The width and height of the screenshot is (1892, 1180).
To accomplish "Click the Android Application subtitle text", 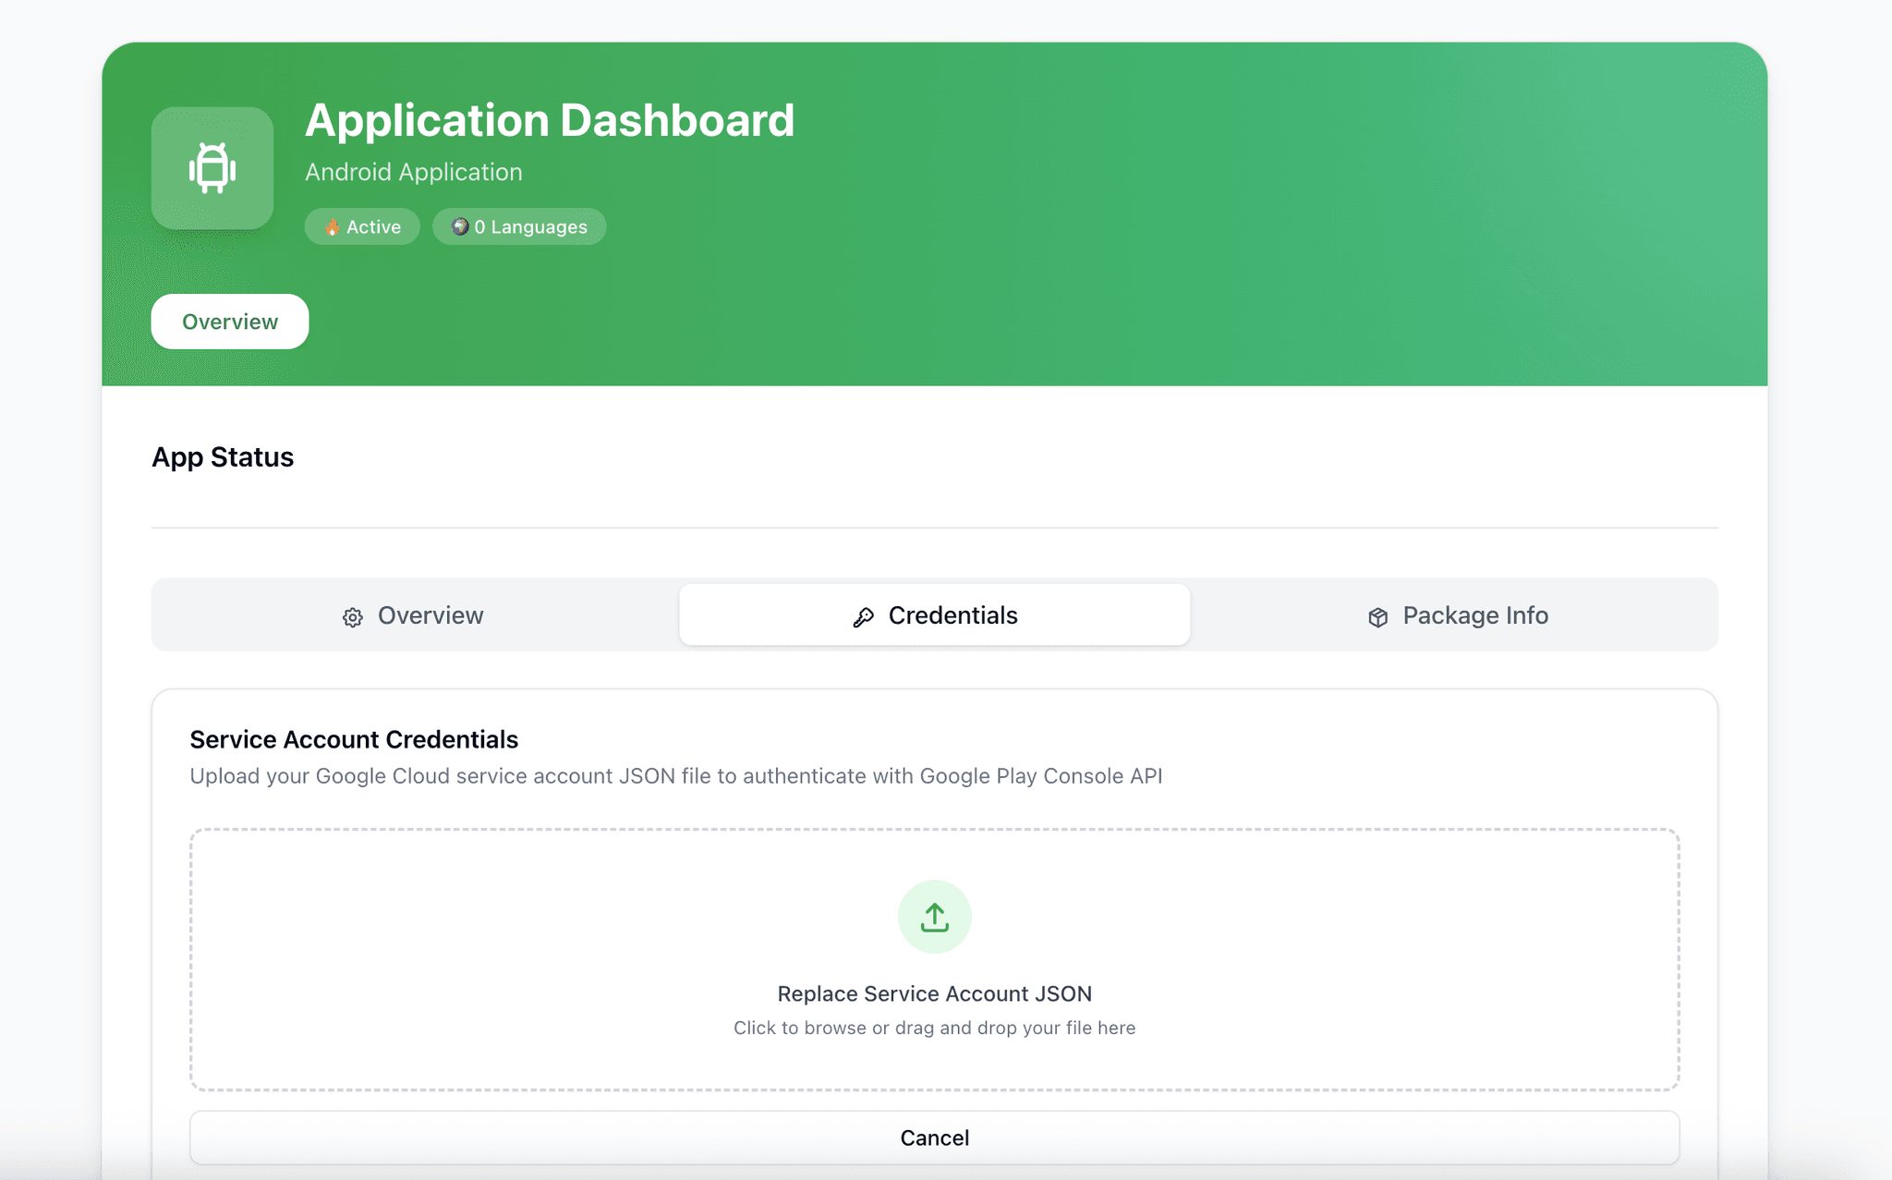I will click(414, 171).
